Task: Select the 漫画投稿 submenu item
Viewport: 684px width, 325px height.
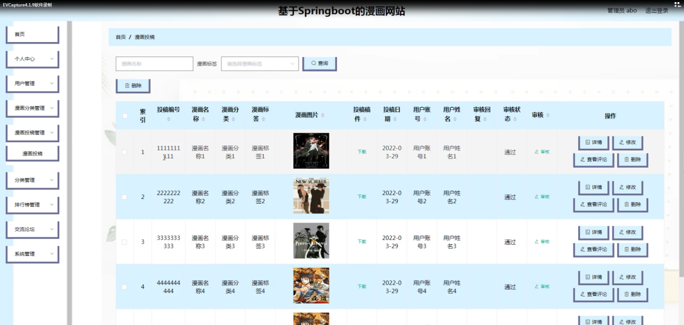Action: [32, 154]
